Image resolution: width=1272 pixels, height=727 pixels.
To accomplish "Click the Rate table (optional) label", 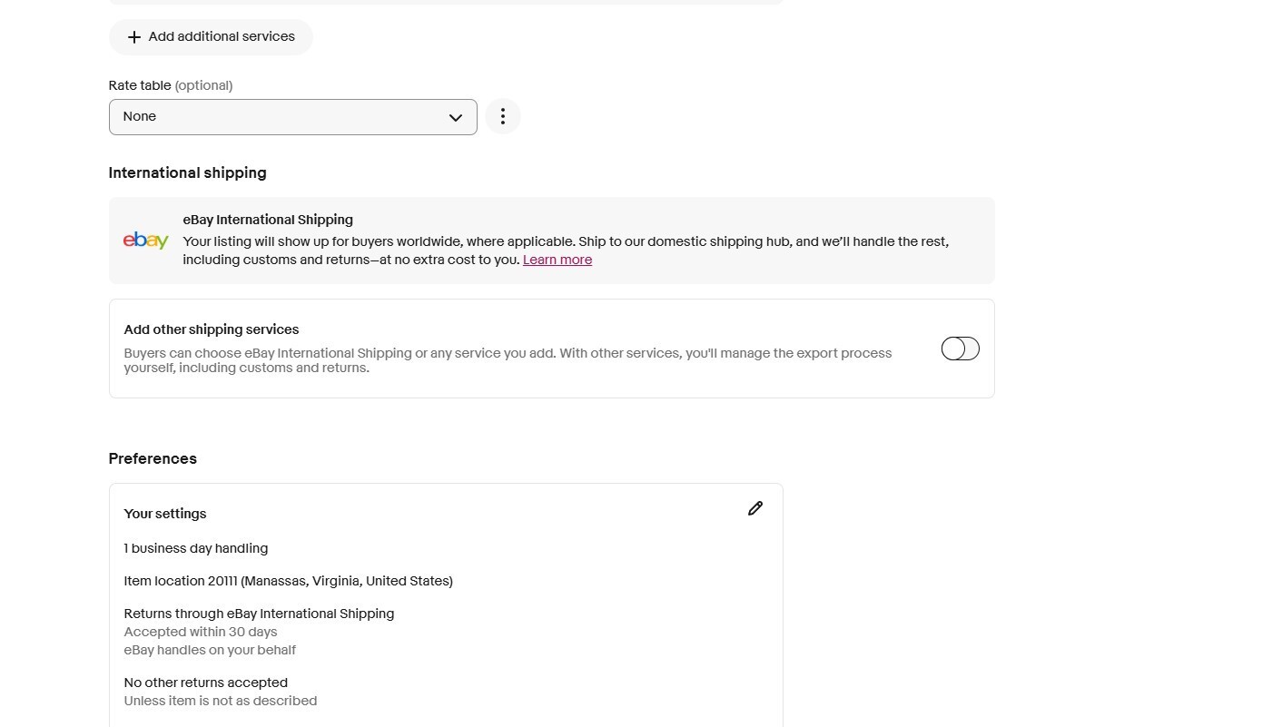I will click(170, 85).
